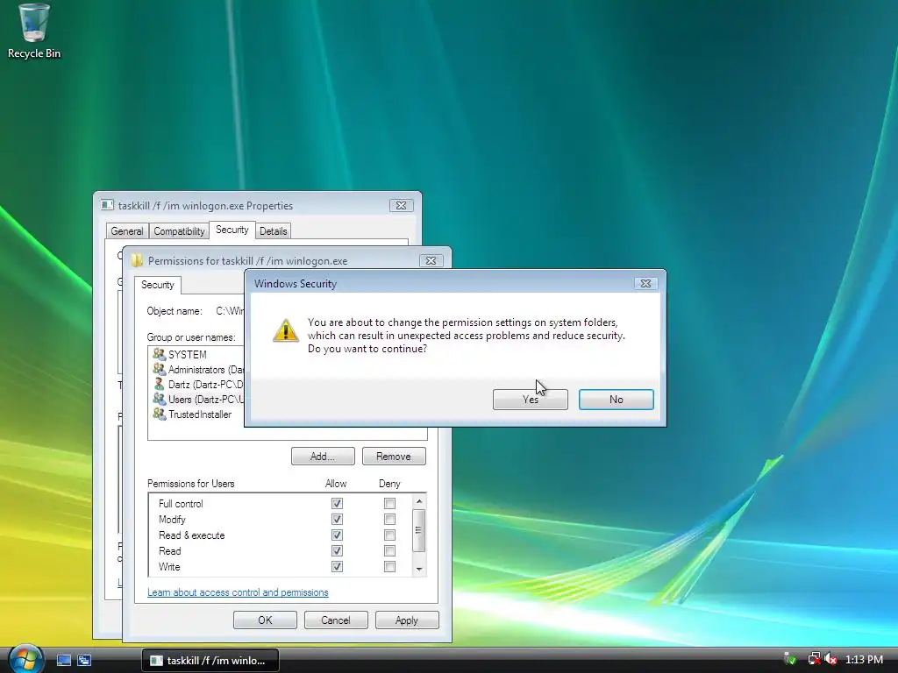Viewport: 898px width, 673px height.
Task: Close the Permissions dialog window
Action: (431, 260)
